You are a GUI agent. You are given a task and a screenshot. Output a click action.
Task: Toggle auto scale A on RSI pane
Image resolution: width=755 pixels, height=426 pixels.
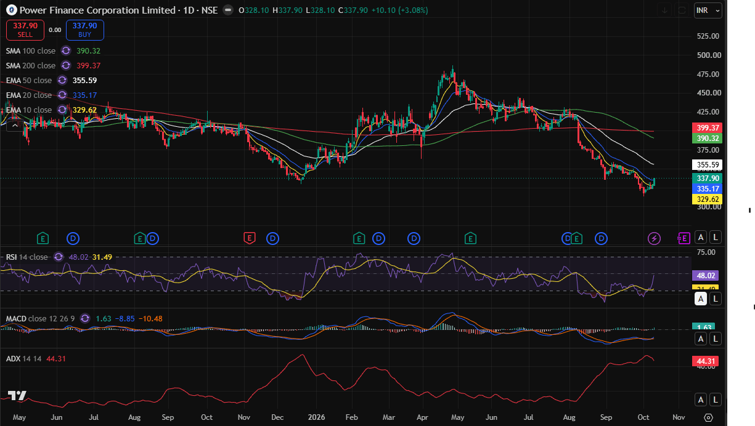click(701, 299)
